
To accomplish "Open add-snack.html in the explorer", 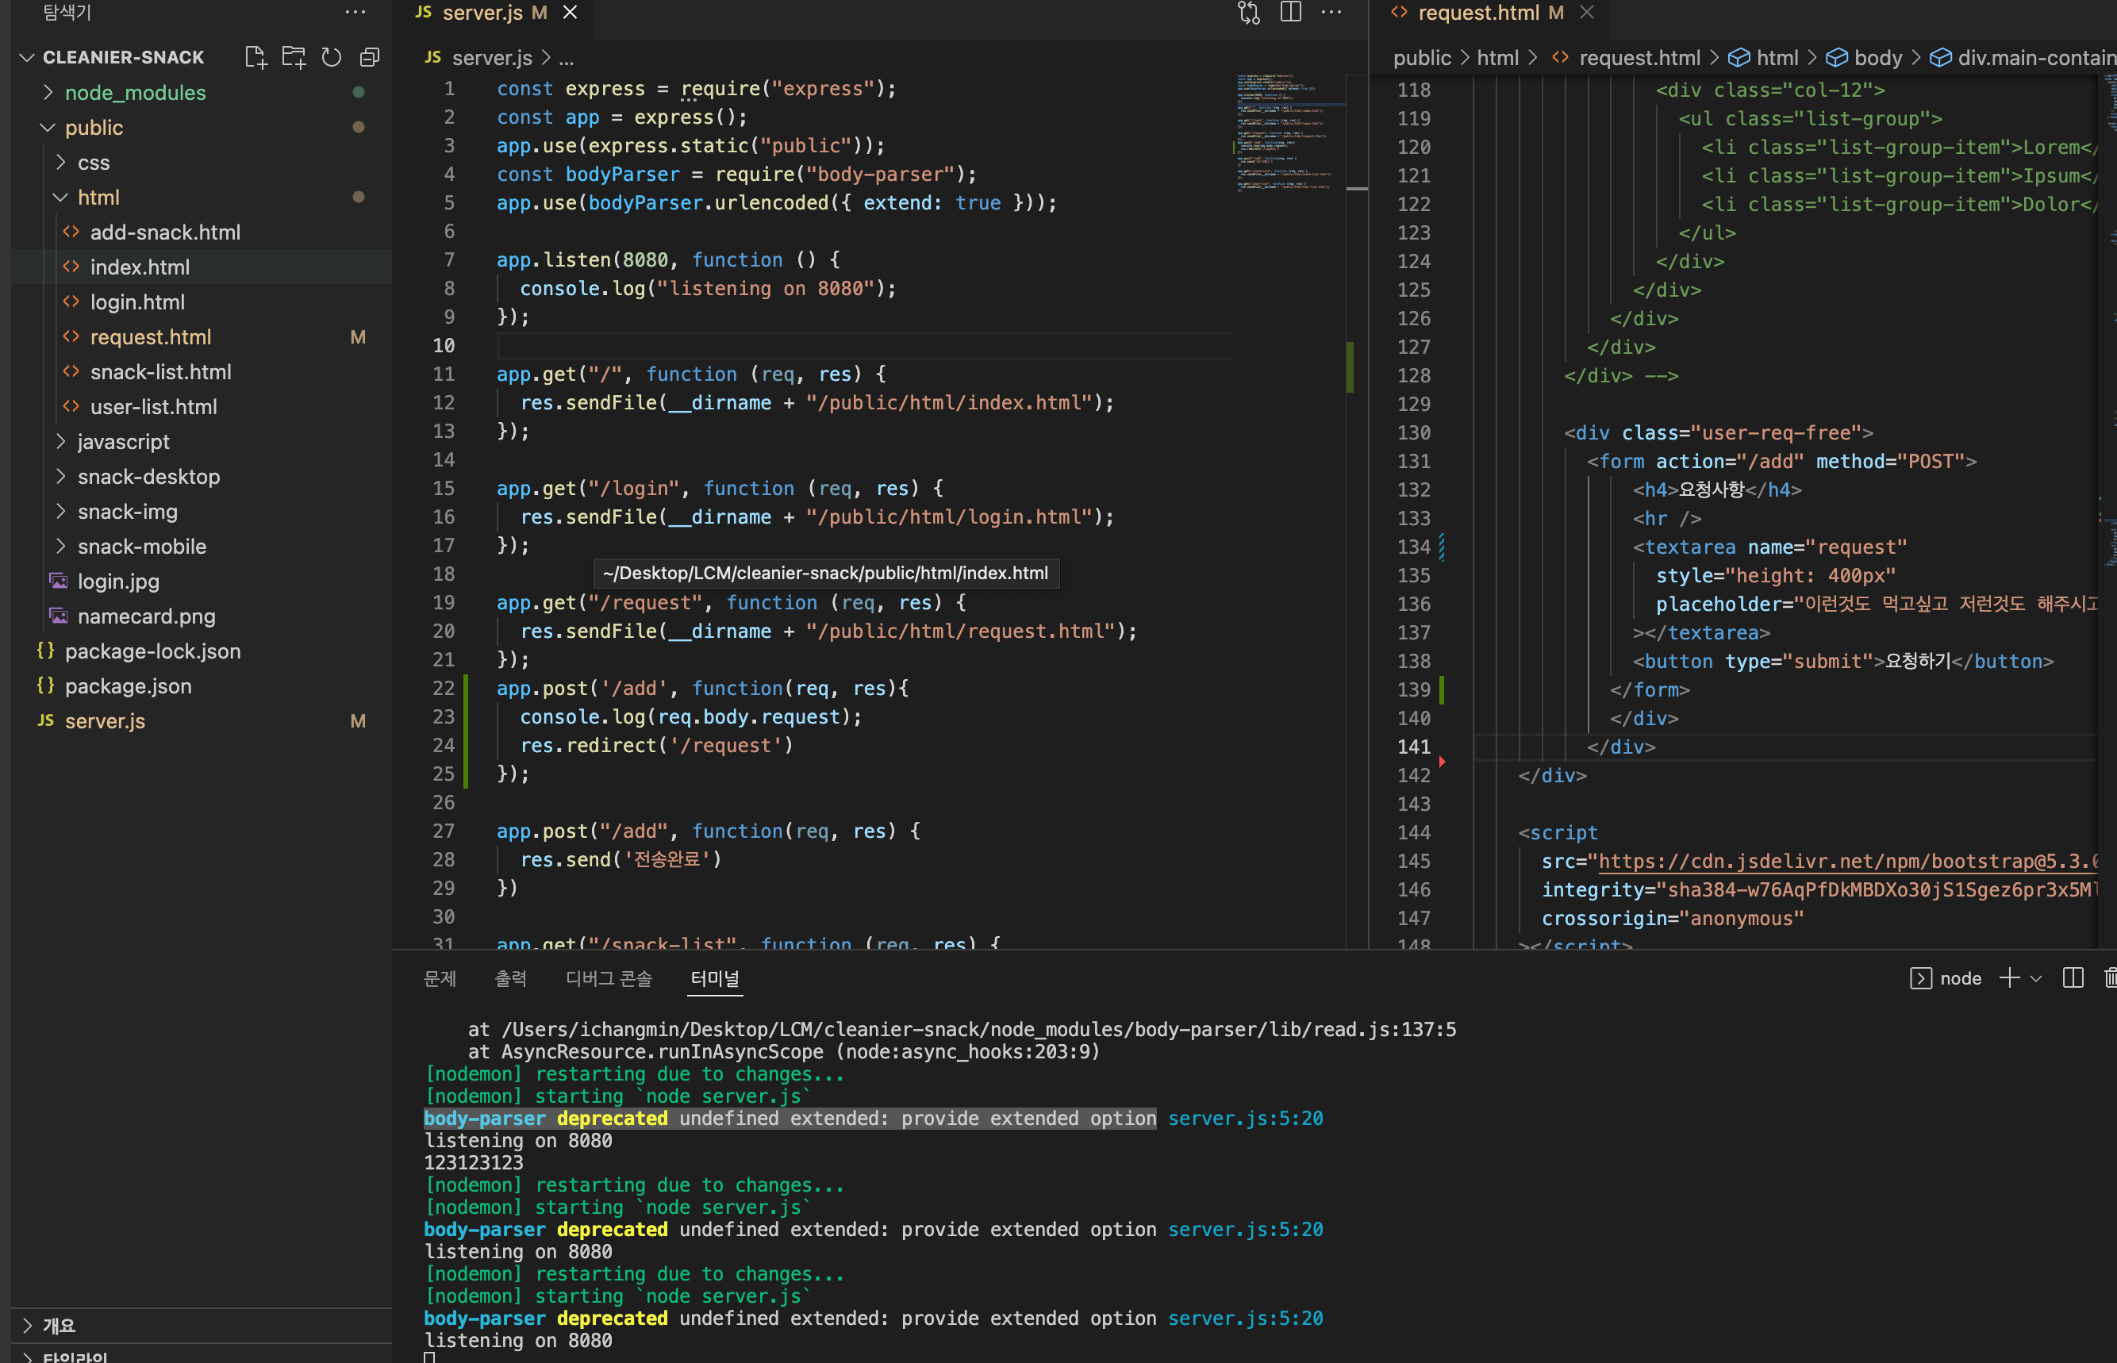I will [x=164, y=232].
